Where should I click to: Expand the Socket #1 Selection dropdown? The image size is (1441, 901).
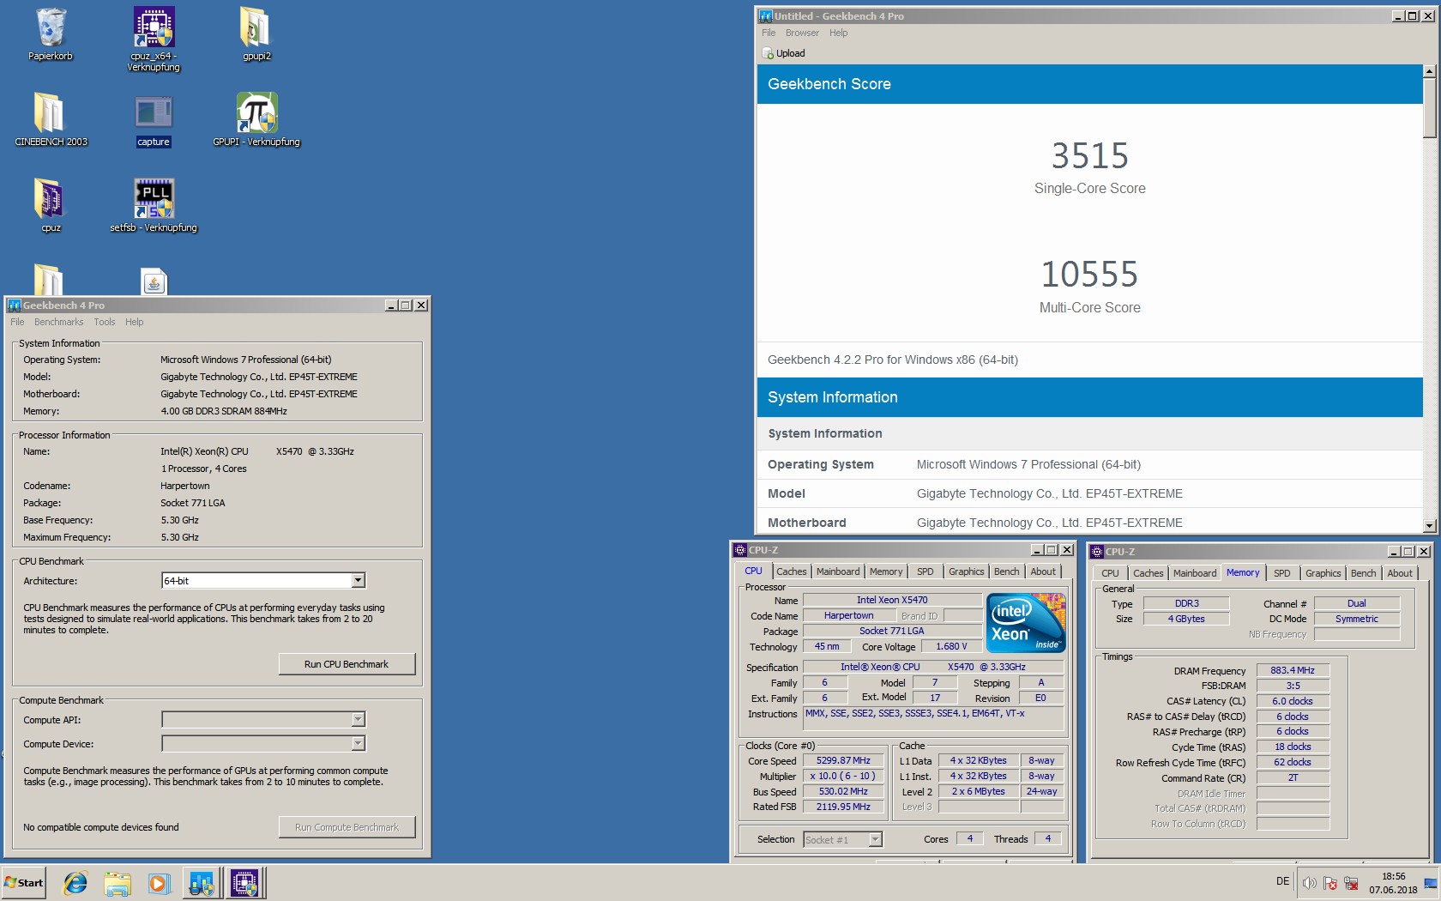(876, 840)
